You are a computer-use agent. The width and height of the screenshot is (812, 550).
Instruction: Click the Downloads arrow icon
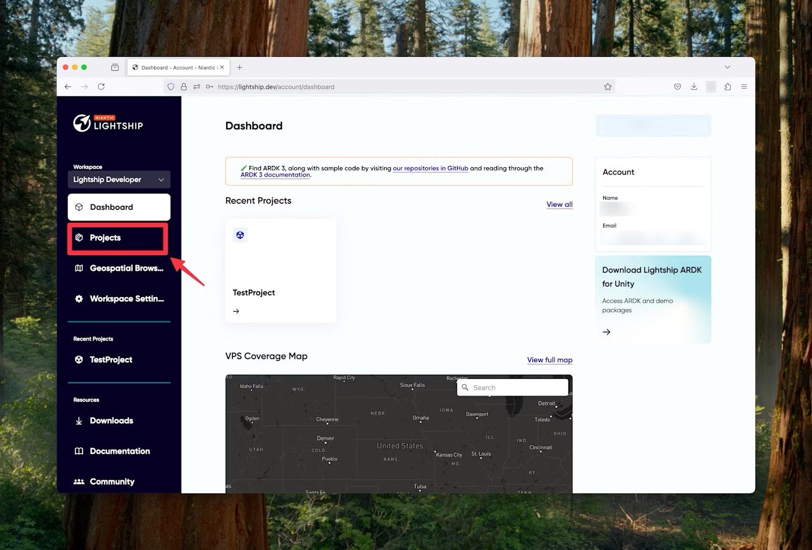click(79, 421)
